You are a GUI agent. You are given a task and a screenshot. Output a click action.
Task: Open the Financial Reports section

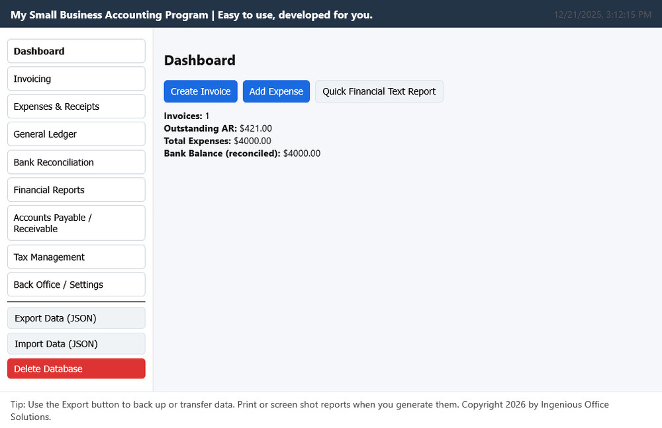click(x=75, y=190)
